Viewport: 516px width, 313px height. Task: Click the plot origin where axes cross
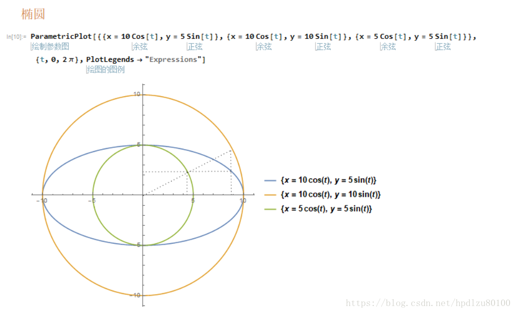[x=143, y=195]
